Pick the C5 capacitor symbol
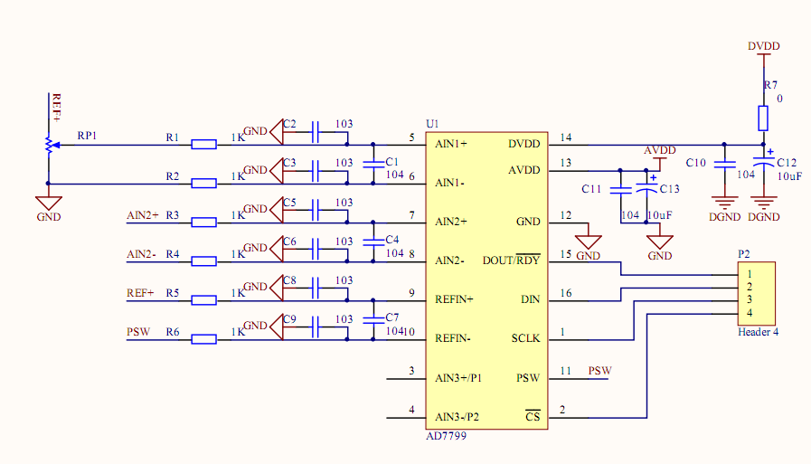 click(x=315, y=210)
